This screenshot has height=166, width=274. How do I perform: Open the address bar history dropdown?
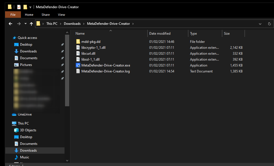coord(260,24)
